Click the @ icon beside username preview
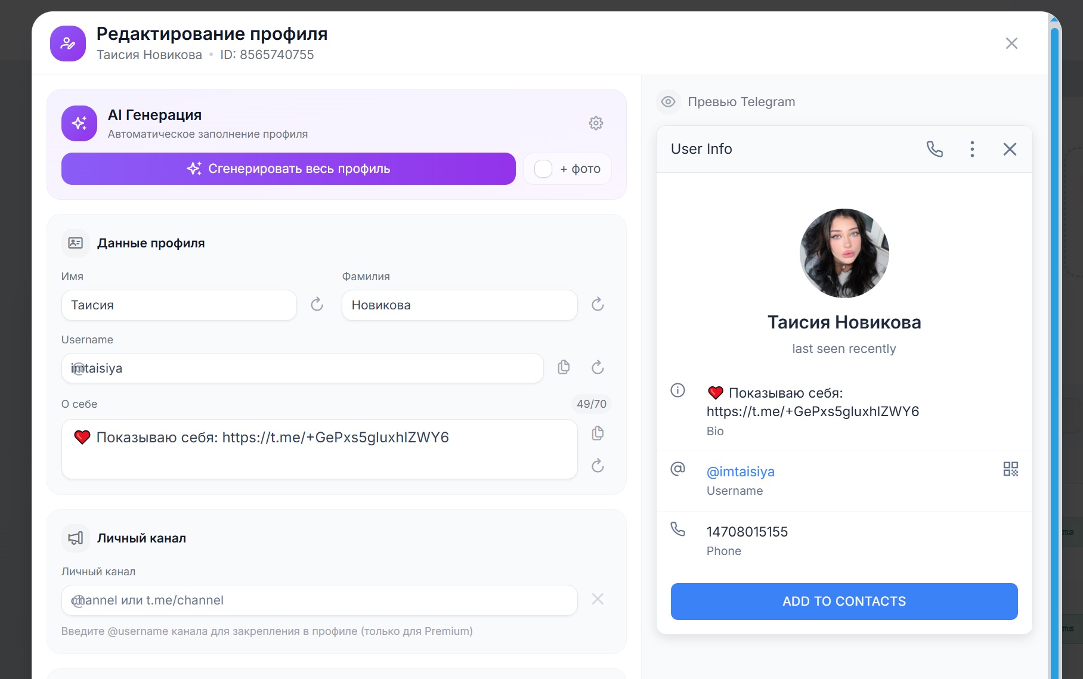 point(678,469)
